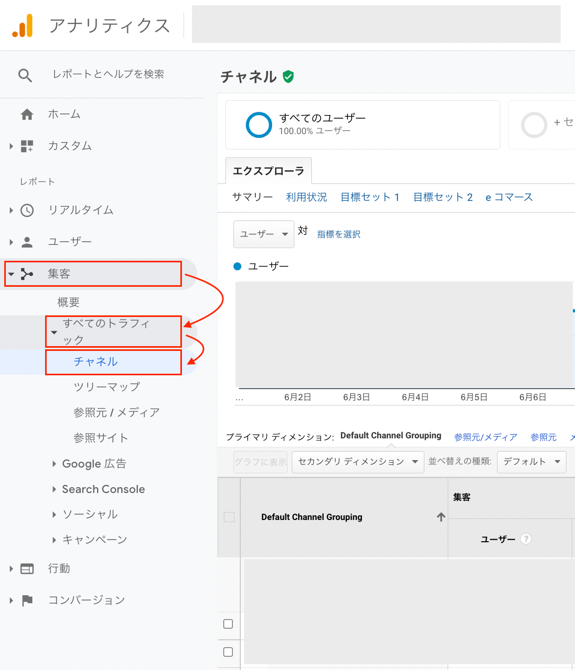Open the セカンダリ ディメンション dropdown

[358, 462]
